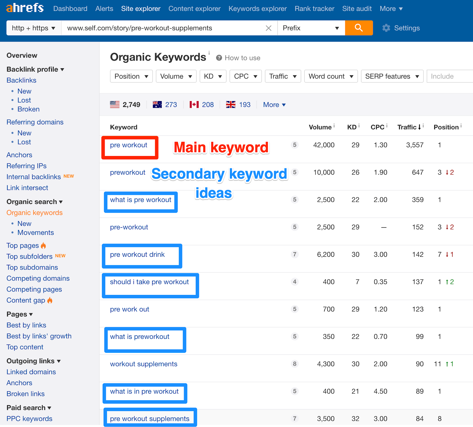Collapse the Paid search sidebar section
The width and height of the screenshot is (473, 427).
click(x=29, y=407)
